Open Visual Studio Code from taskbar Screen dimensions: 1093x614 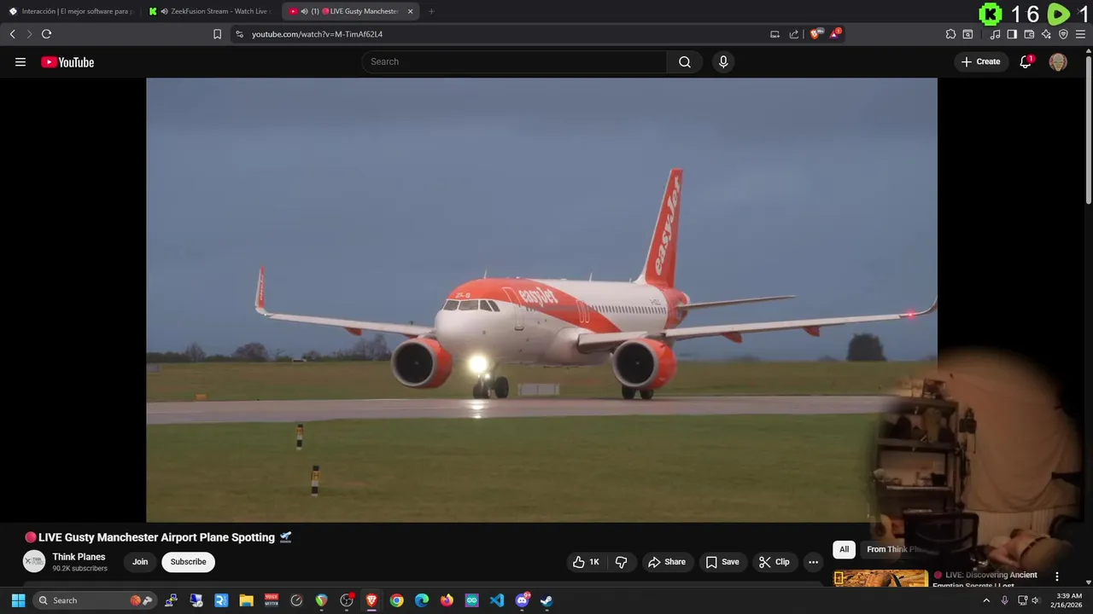tap(497, 600)
